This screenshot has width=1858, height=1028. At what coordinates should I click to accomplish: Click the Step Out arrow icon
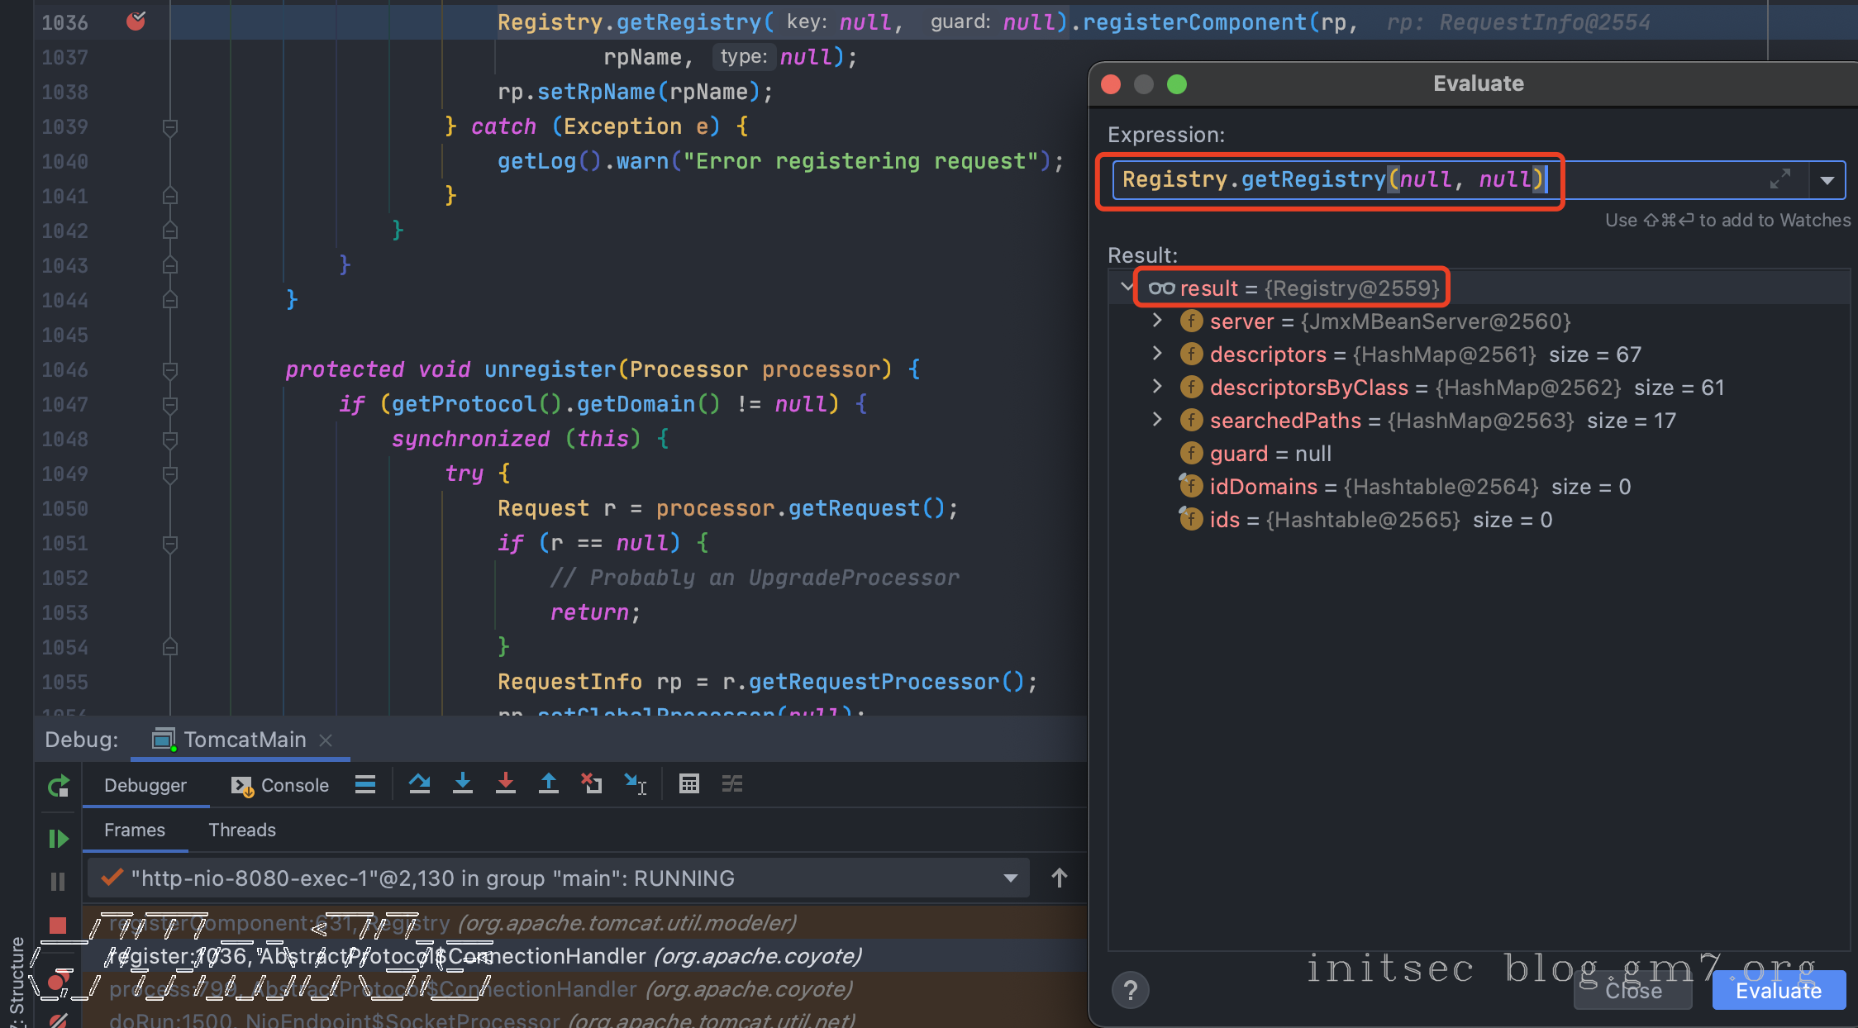tap(548, 783)
